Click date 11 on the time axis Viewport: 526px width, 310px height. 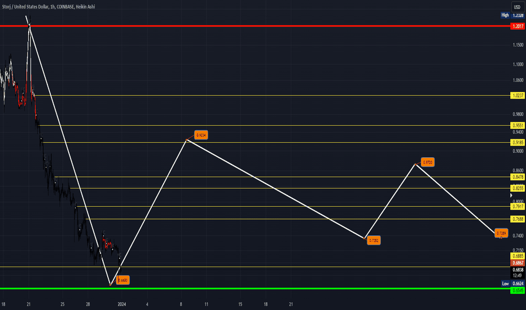(207, 304)
